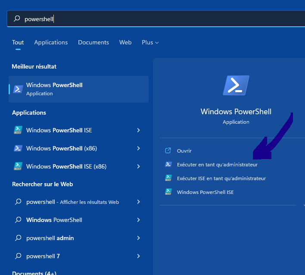The width and height of the screenshot is (305, 275).
Task: Switch to the Documents tab
Action: coord(93,42)
